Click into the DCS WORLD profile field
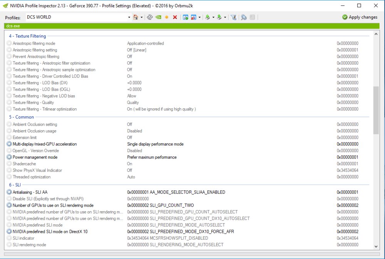Image resolution: width=385 pixels, height=259 pixels. pyautogui.click(x=76, y=17)
